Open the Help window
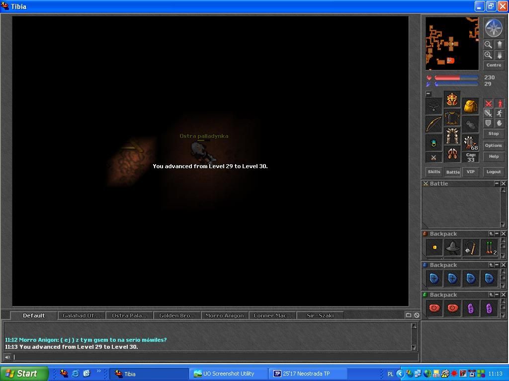This screenshot has height=381, width=509. click(494, 156)
